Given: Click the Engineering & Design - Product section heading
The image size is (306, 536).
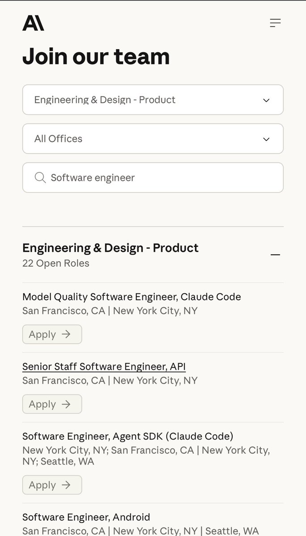Looking at the screenshot, I should 110,248.
